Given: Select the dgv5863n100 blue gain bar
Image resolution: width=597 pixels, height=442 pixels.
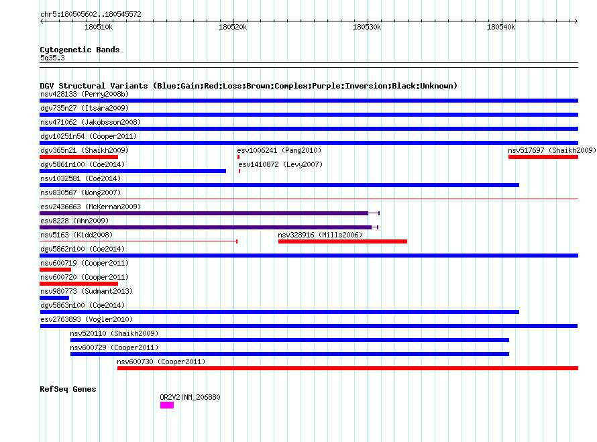Looking at the screenshot, I should coord(280,312).
